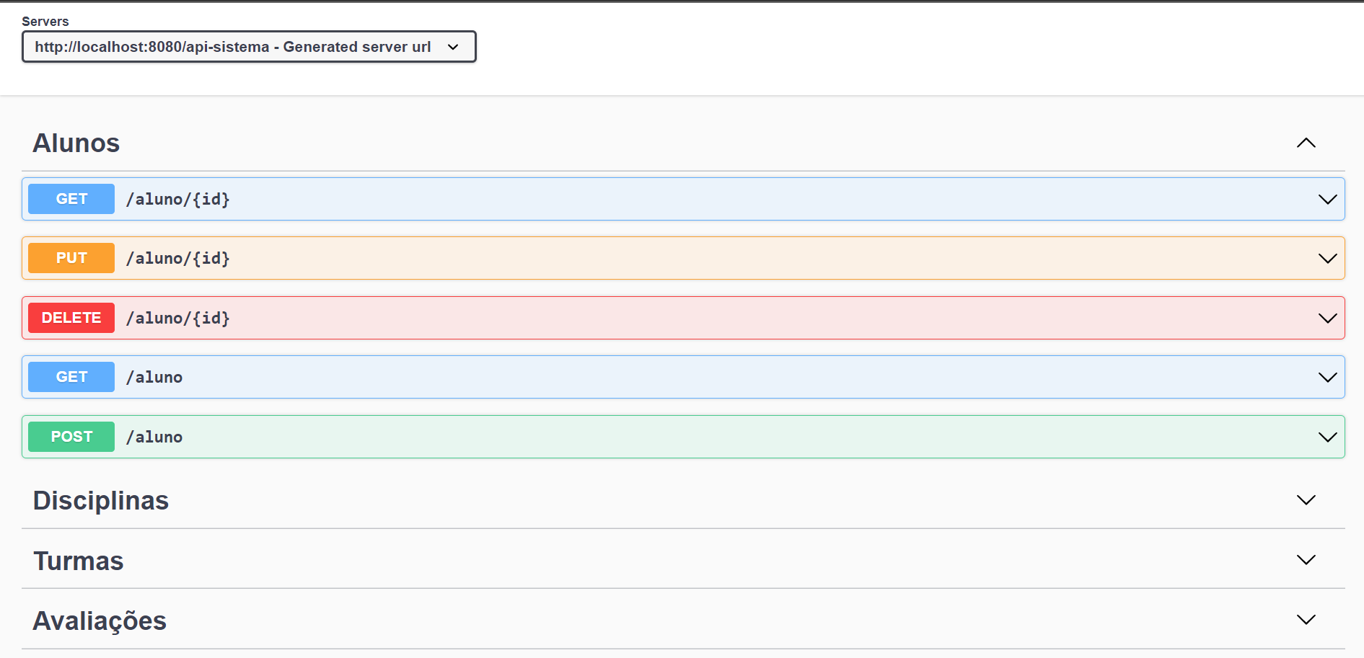Expand the Disciplinas section chevron
The image size is (1364, 658).
pos(1306,499)
